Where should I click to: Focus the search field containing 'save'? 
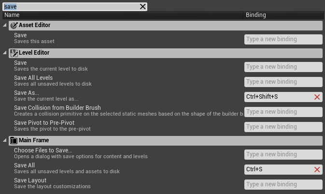click(x=72, y=7)
